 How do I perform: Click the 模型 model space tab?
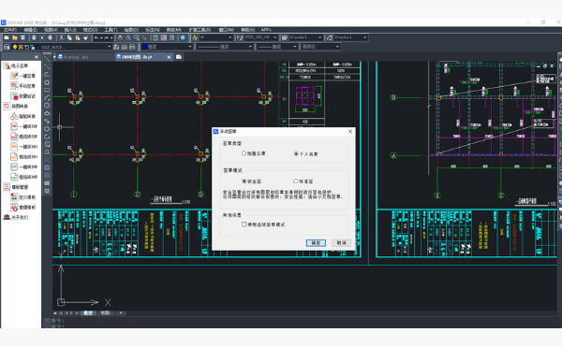pyautogui.click(x=88, y=313)
